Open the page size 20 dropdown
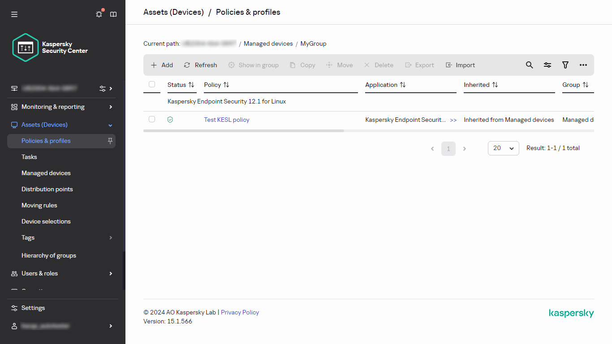Screen dimensions: 612x344 click(x=503, y=148)
